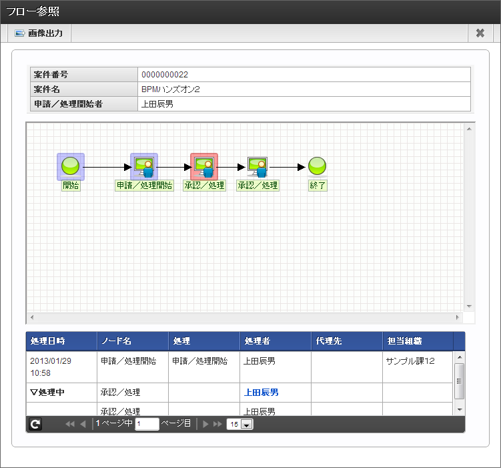Viewport: 501px width, 468px height.
Task: Click the flow diagram horizontal scrollbar left arrow
Action: coord(32,317)
